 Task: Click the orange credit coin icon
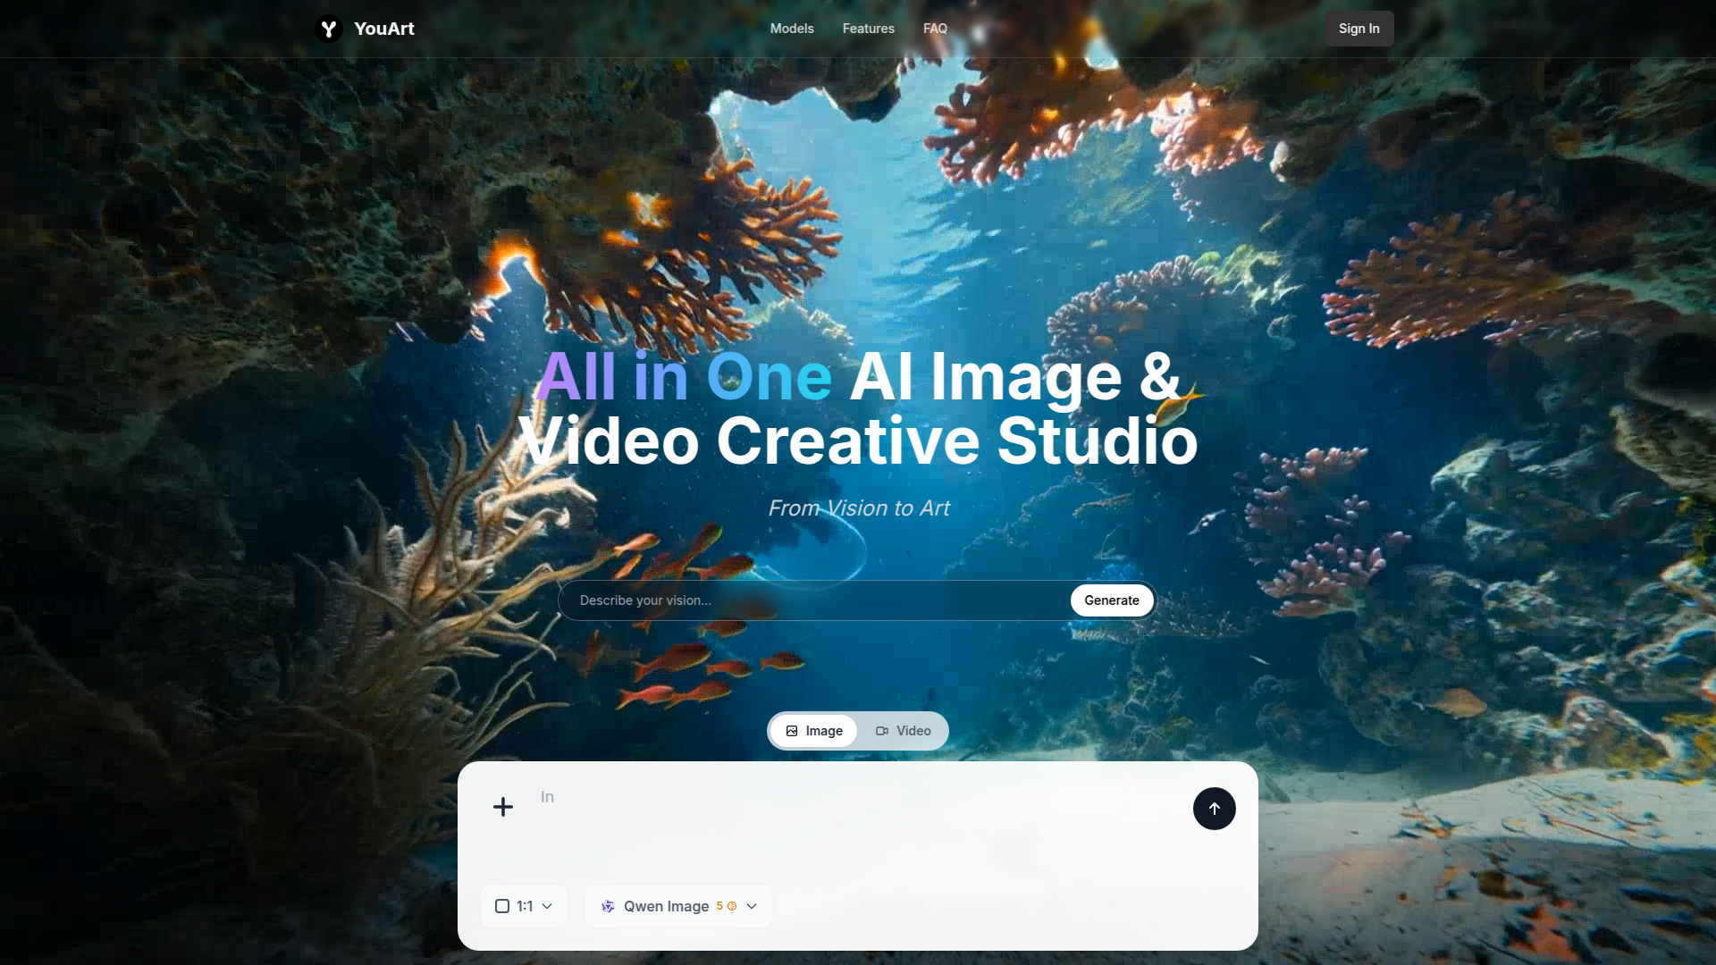[732, 906]
